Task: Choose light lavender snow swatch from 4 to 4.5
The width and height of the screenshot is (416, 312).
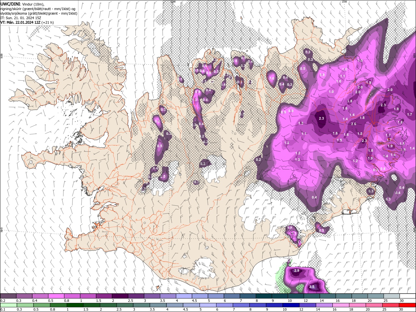Action: click(x=184, y=296)
